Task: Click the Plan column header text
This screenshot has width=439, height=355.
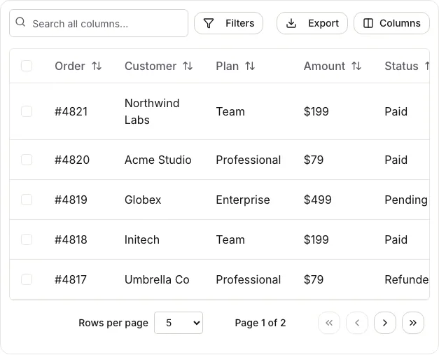Action: (x=227, y=67)
